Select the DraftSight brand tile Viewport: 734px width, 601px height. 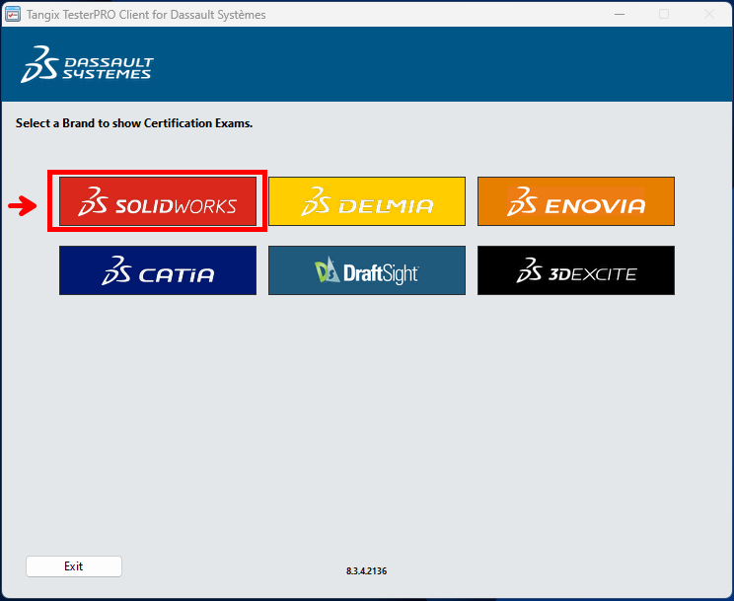point(366,270)
